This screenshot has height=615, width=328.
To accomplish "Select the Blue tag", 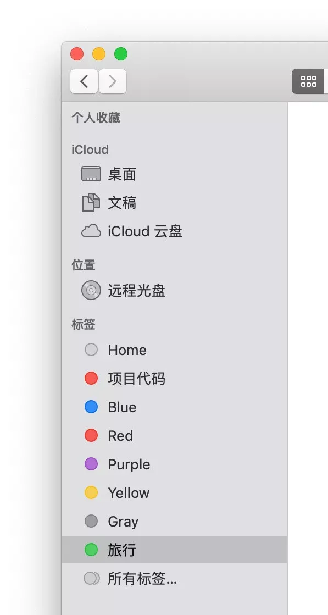I will pyautogui.click(x=121, y=407).
